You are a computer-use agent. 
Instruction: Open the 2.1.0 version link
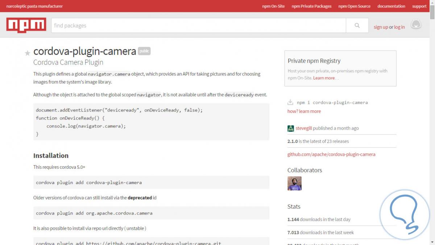293,141
